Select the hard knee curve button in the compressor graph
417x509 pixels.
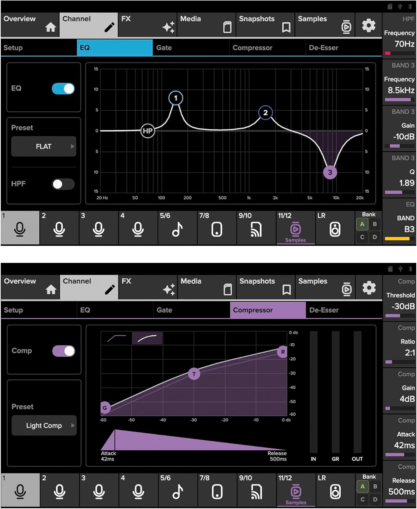click(x=116, y=338)
